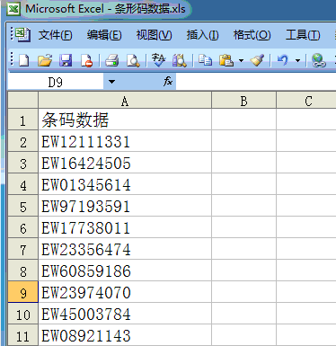Open the 插入(I) menu

(x=202, y=35)
